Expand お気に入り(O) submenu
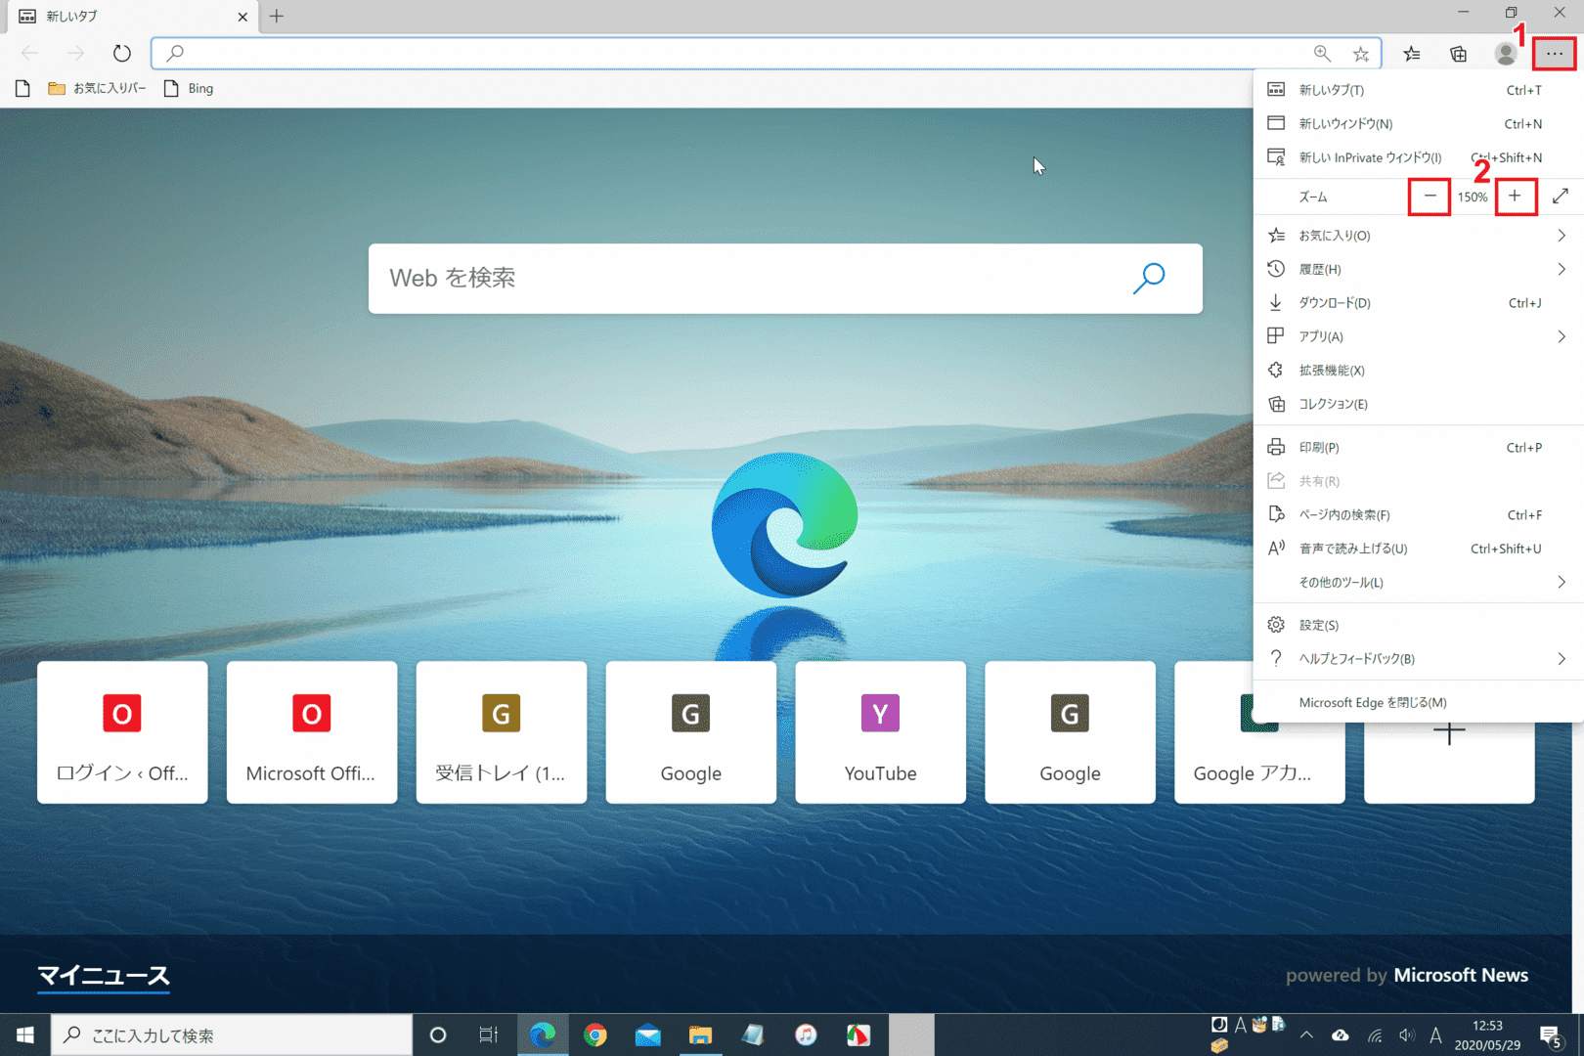Screen dimensions: 1584x1056 [1418, 236]
